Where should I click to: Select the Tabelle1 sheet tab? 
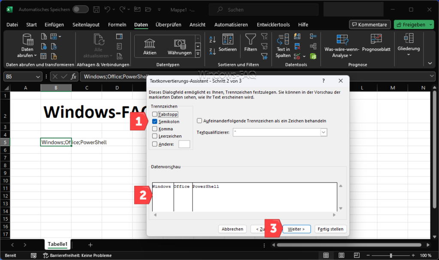point(57,244)
